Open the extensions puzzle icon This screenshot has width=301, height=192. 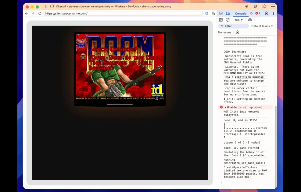pyautogui.click(x=264, y=6)
